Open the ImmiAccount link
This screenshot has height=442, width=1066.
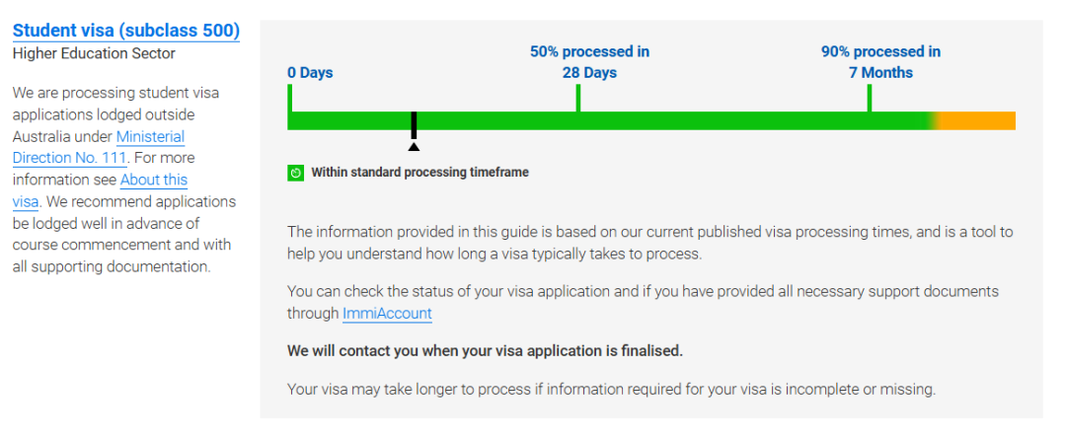387,314
